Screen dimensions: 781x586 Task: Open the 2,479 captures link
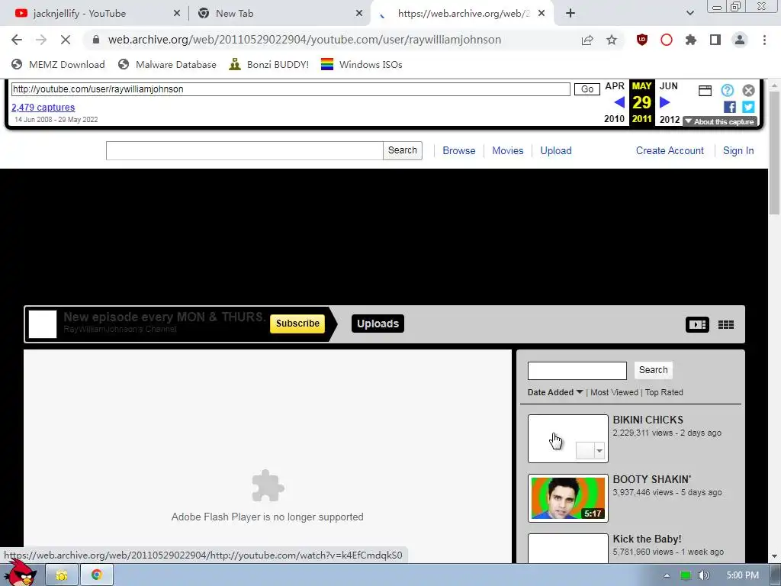[x=43, y=107]
